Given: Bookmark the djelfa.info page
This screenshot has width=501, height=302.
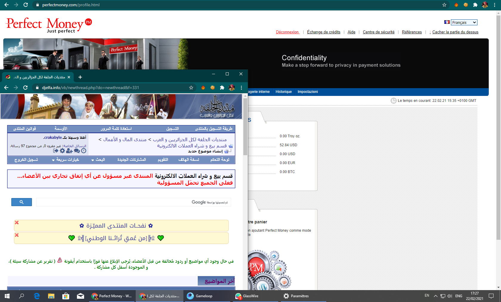Looking at the screenshot, I should coord(191,88).
